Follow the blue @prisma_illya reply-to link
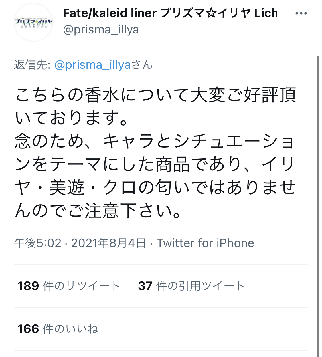 92,65
